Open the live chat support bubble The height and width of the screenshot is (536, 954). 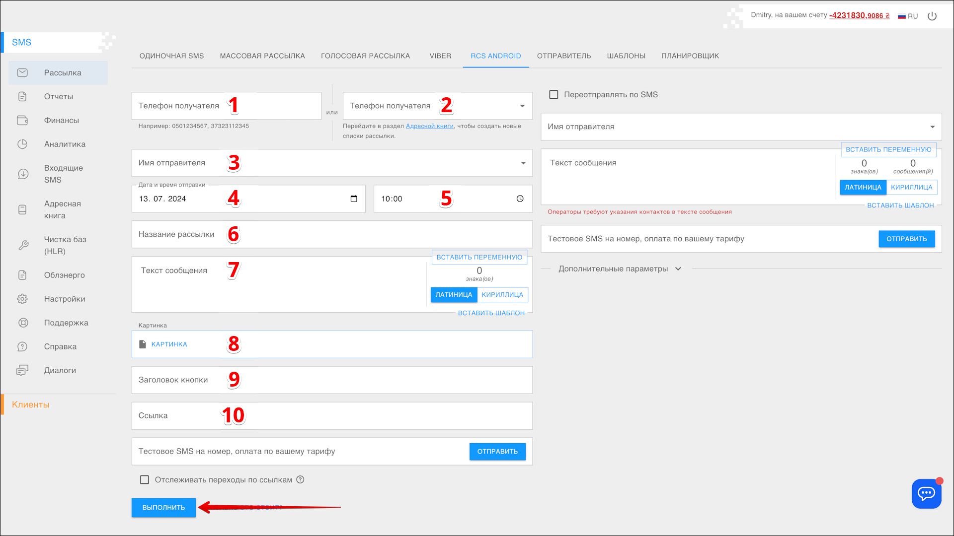coord(926,493)
